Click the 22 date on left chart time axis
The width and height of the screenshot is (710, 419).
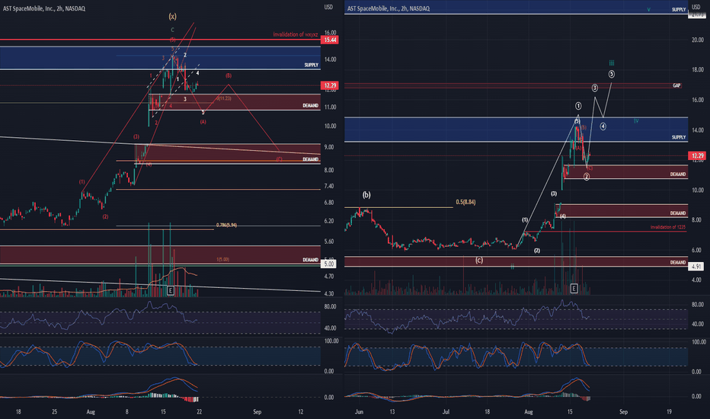point(199,411)
